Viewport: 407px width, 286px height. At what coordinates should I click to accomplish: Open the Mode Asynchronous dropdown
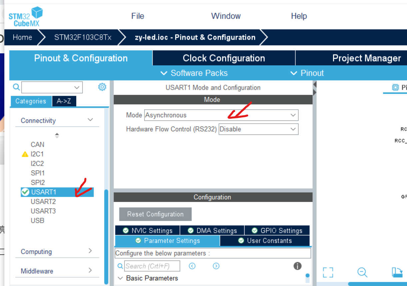click(x=221, y=115)
